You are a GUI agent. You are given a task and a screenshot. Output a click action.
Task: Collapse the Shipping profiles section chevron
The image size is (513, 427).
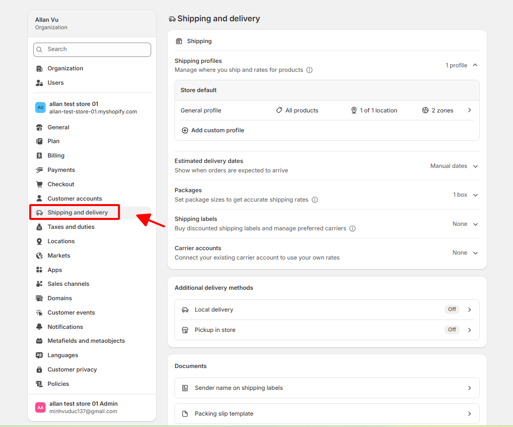click(475, 65)
